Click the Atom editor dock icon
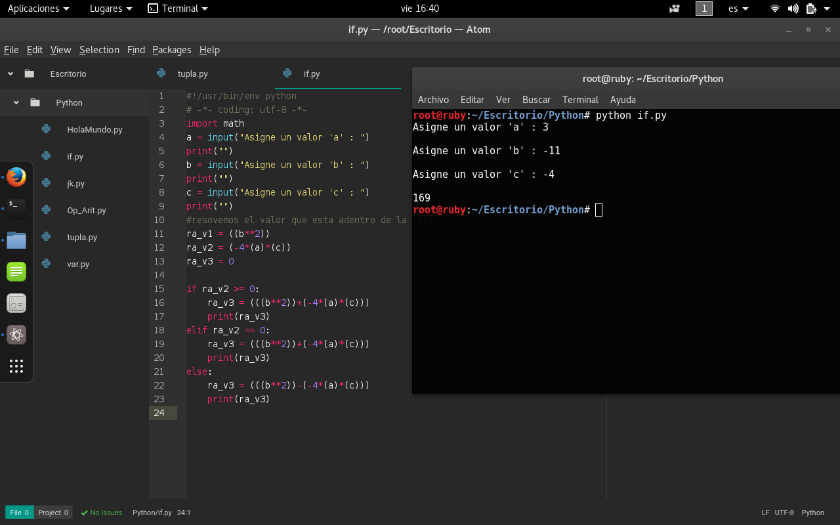 pos(16,335)
